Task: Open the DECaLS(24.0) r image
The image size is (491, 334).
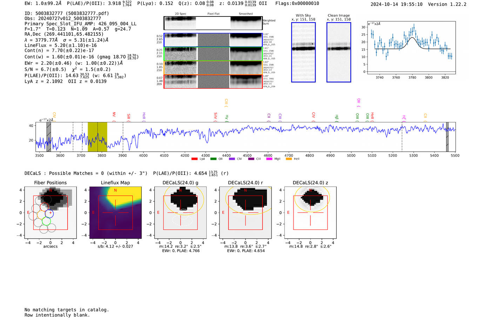Action: [x=245, y=213]
